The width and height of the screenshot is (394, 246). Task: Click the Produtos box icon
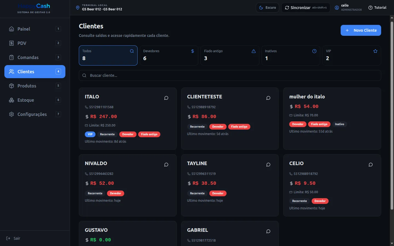tap(11, 86)
